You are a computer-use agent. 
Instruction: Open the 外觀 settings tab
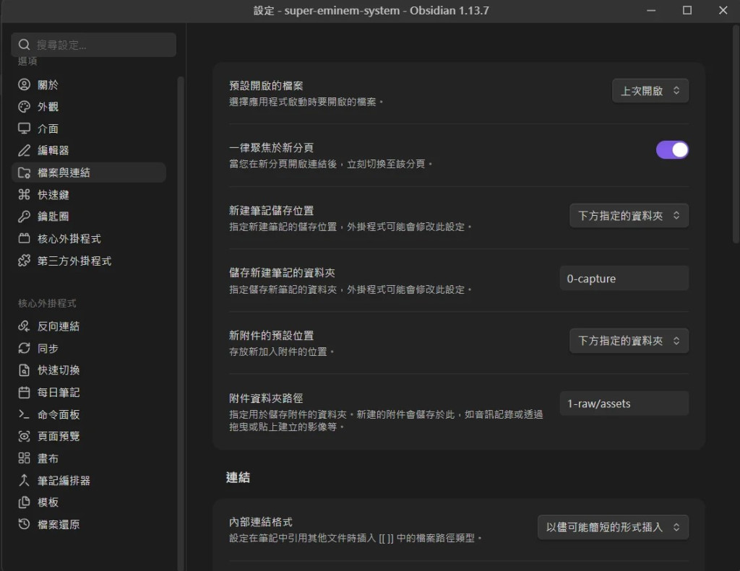89,107
